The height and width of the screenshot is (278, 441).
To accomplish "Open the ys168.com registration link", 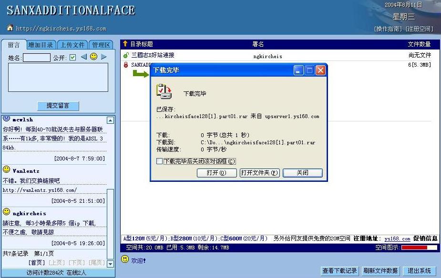I will pos(397,238).
